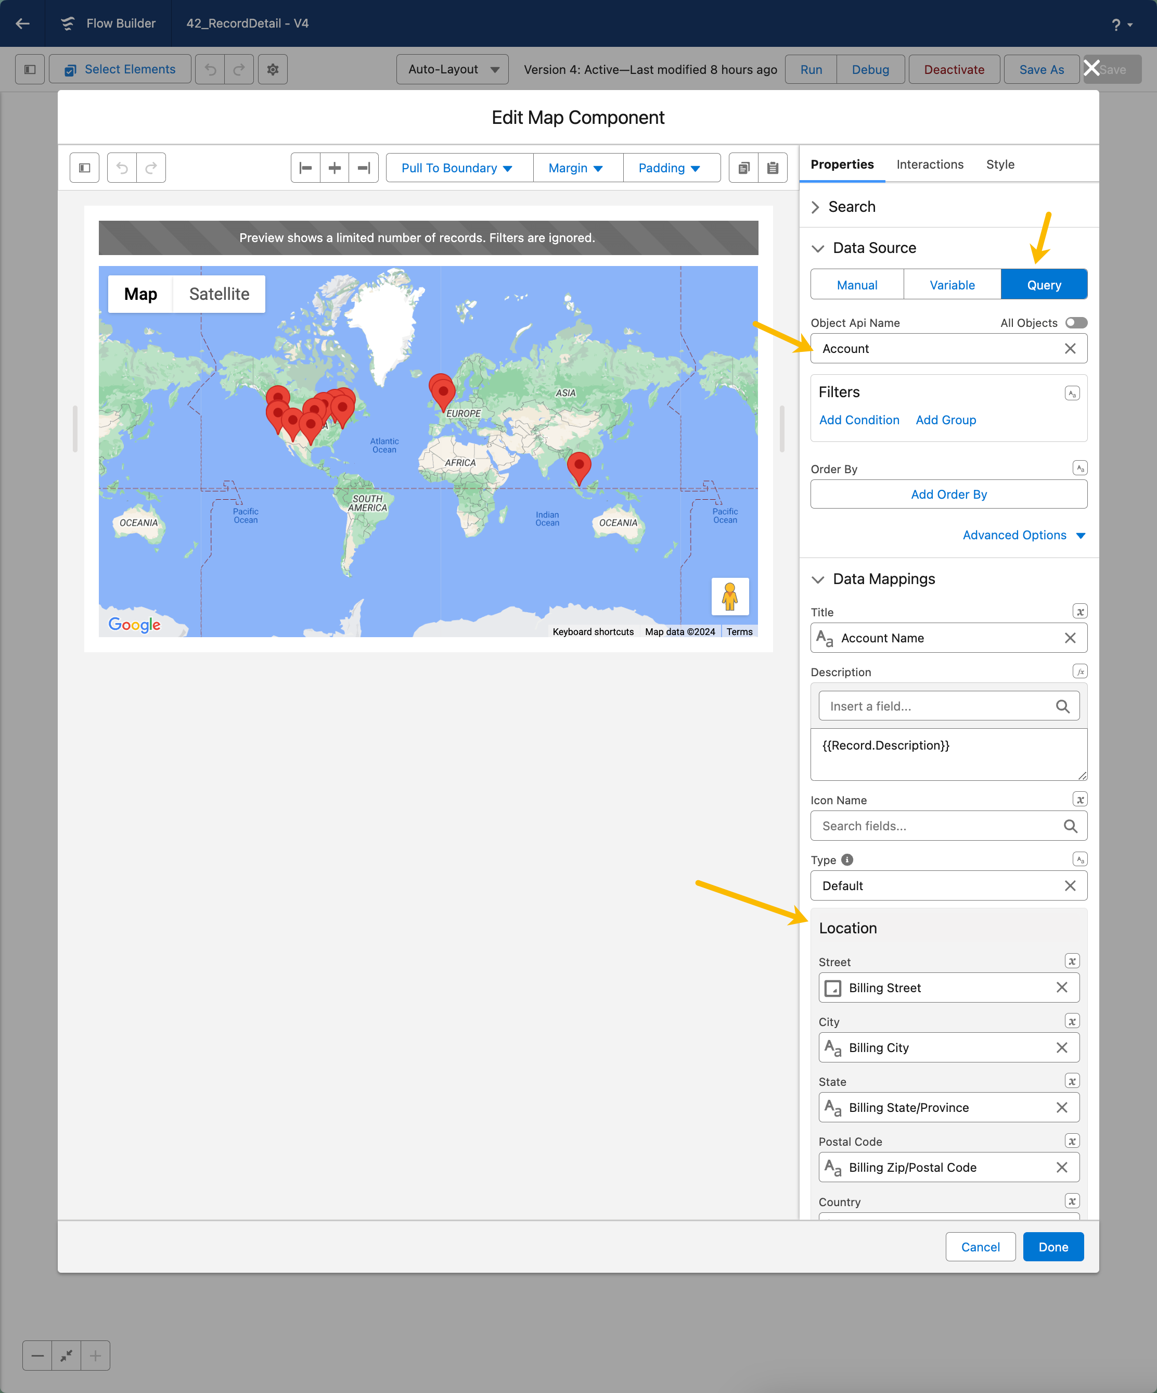Image resolution: width=1157 pixels, height=1393 pixels.
Task: Click the align left icon in toolbar
Action: click(x=306, y=168)
